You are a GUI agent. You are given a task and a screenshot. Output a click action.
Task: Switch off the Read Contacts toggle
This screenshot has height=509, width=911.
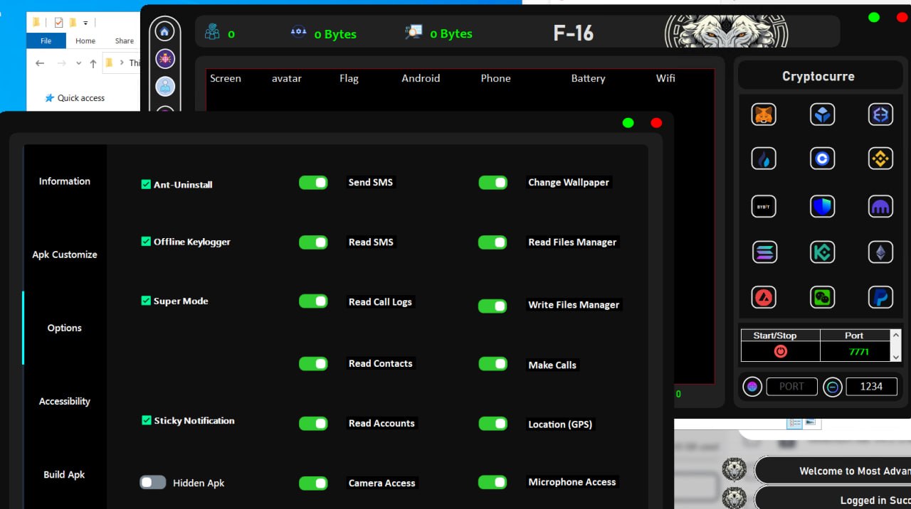click(313, 364)
